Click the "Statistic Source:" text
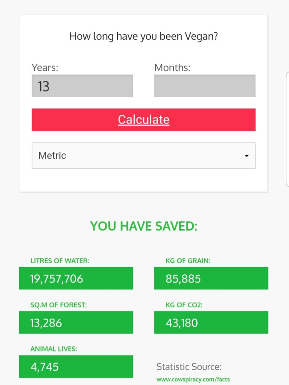289x385 pixels. pyautogui.click(x=189, y=367)
